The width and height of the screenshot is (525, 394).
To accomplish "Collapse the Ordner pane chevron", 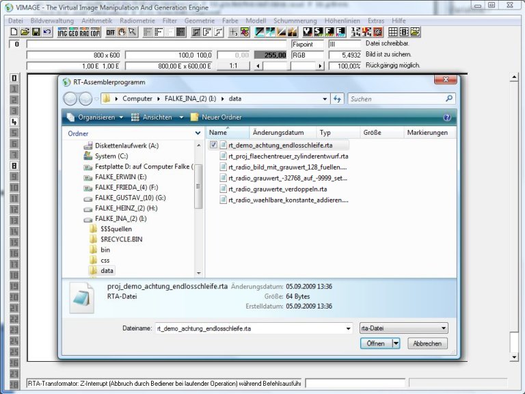I will click(198, 133).
